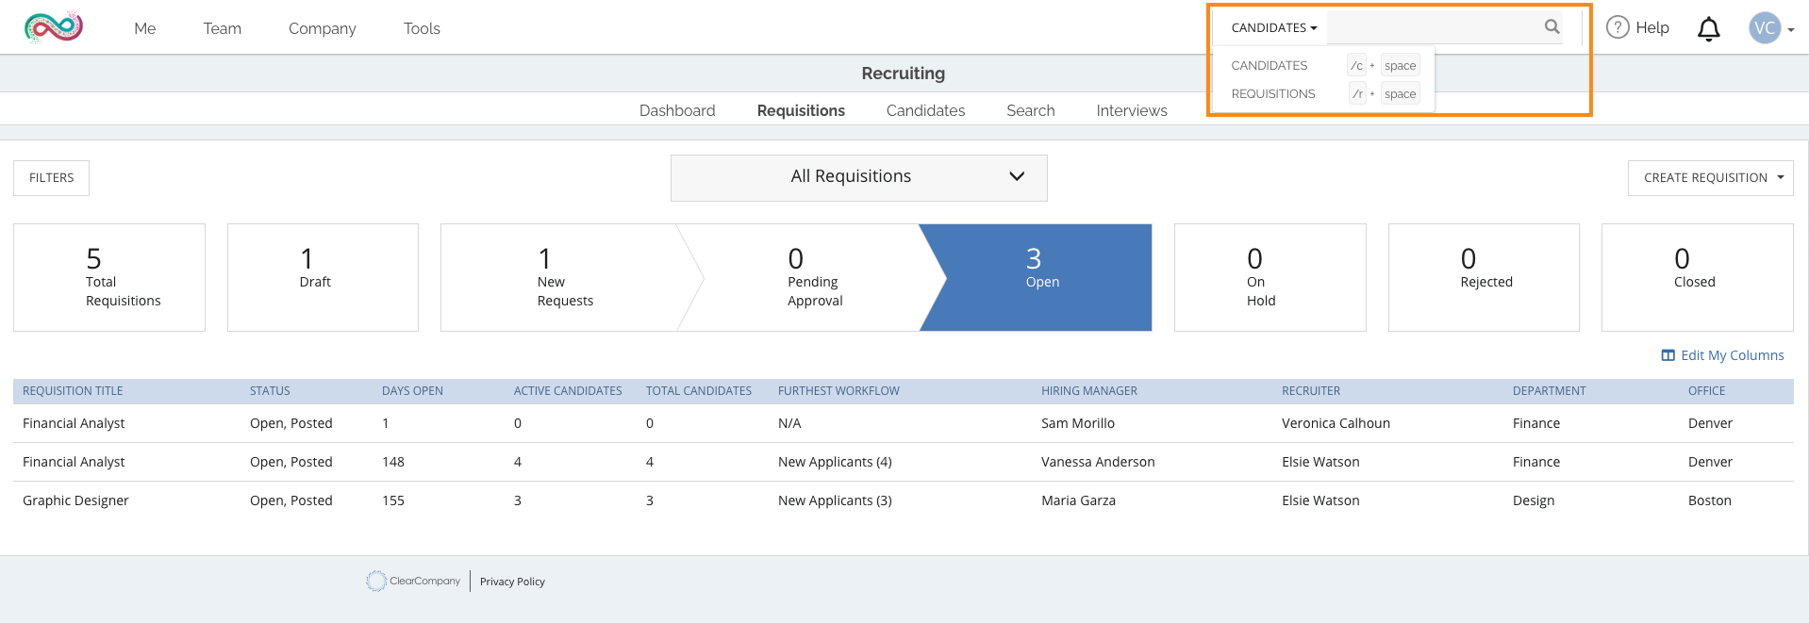Expand the Create Requisition dropdown

pos(1710,177)
